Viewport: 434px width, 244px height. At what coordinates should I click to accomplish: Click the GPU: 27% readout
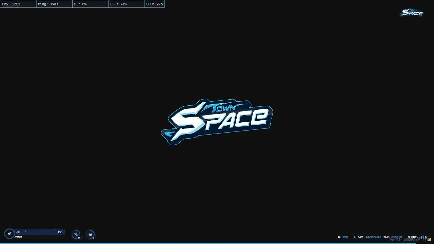click(155, 4)
